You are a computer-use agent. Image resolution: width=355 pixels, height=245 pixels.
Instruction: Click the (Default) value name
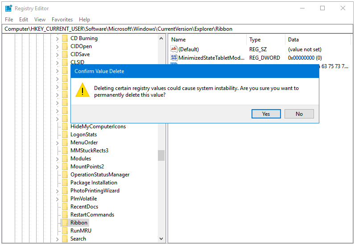[x=189, y=49]
